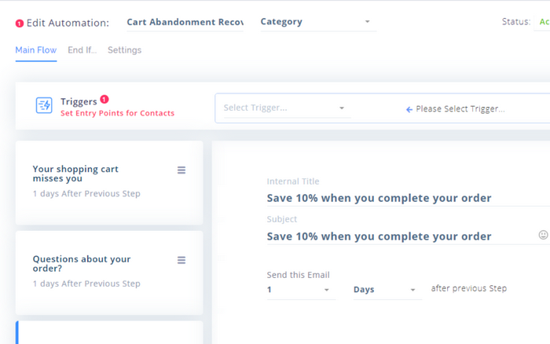Open hamburger menu on 'Questions about your order?'
This screenshot has width=550, height=344.
point(181,260)
